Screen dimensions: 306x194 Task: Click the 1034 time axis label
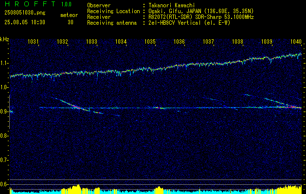[x=121, y=41]
